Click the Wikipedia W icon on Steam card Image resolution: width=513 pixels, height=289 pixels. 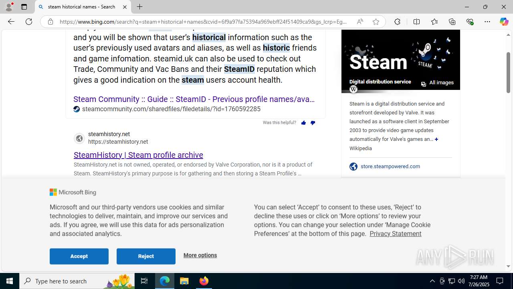pyautogui.click(x=353, y=89)
